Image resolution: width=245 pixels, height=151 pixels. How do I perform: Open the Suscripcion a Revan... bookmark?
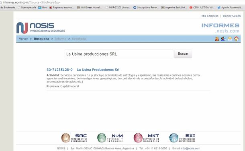pos(146,7)
